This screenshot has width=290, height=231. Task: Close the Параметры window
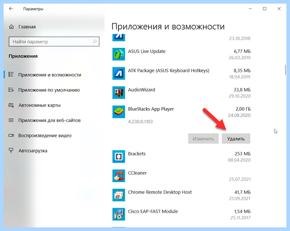(279, 9)
